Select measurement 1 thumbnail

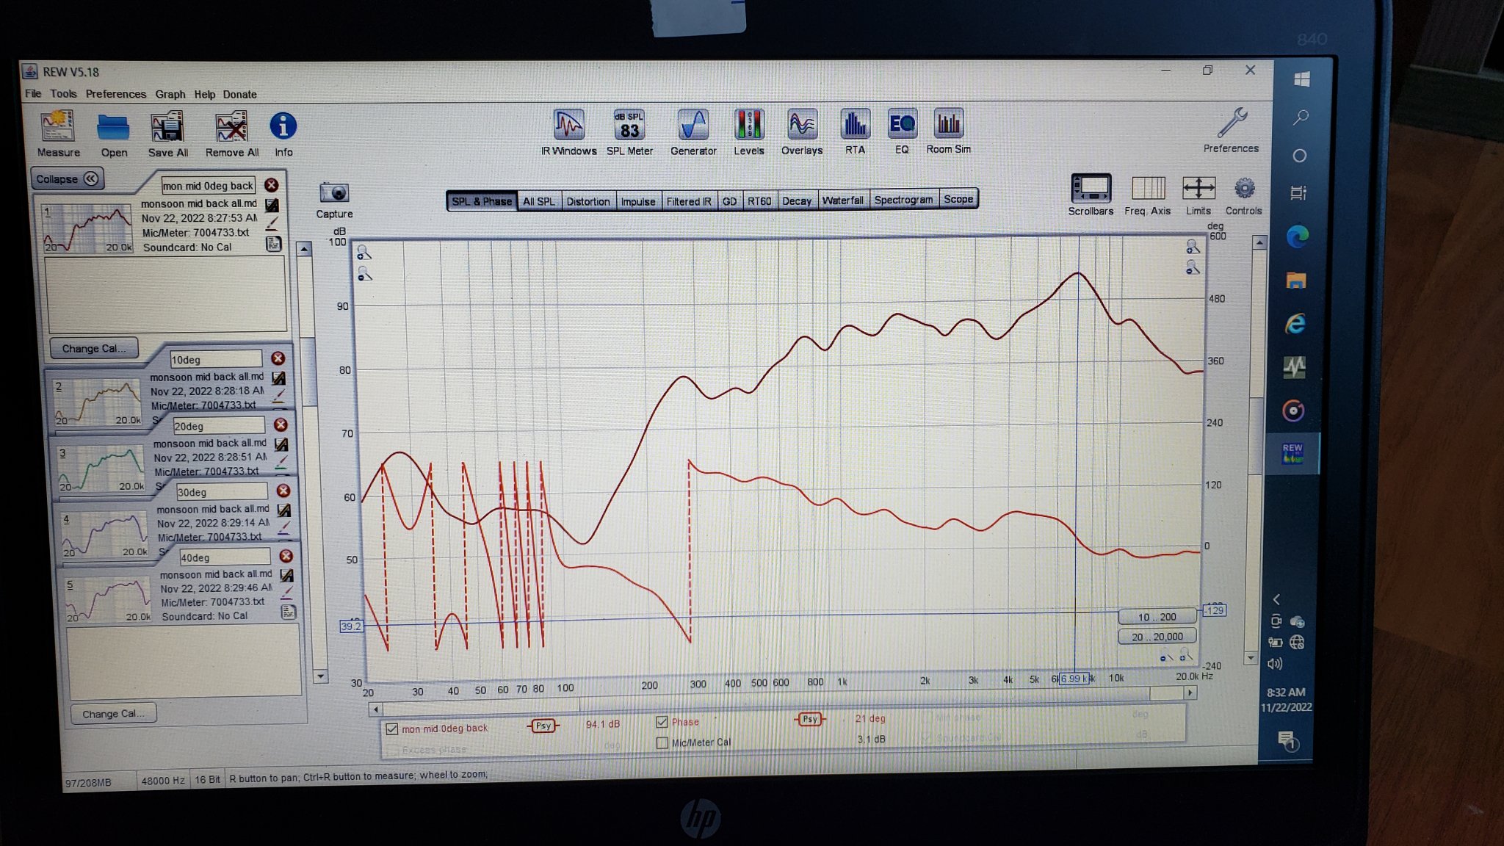[87, 228]
